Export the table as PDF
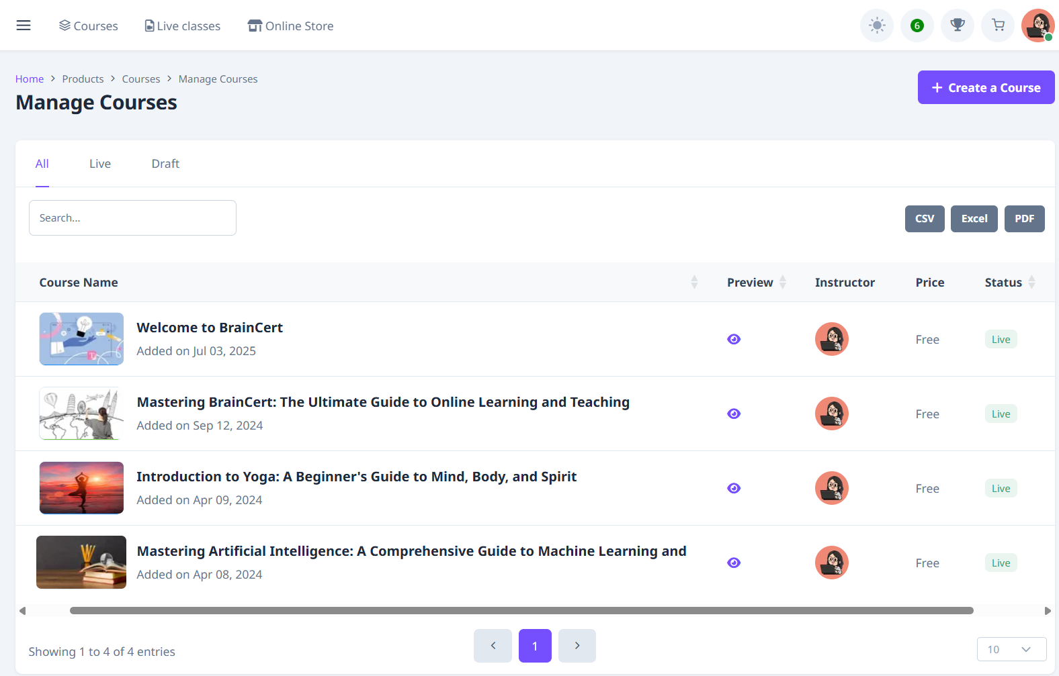Image resolution: width=1059 pixels, height=676 pixels. click(1025, 219)
